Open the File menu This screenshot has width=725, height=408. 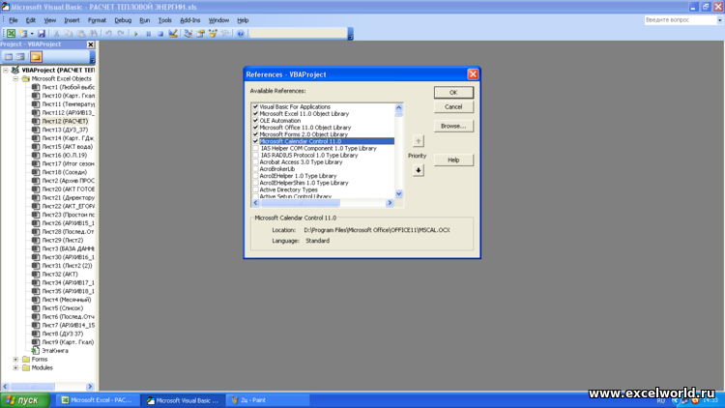[x=13, y=20]
